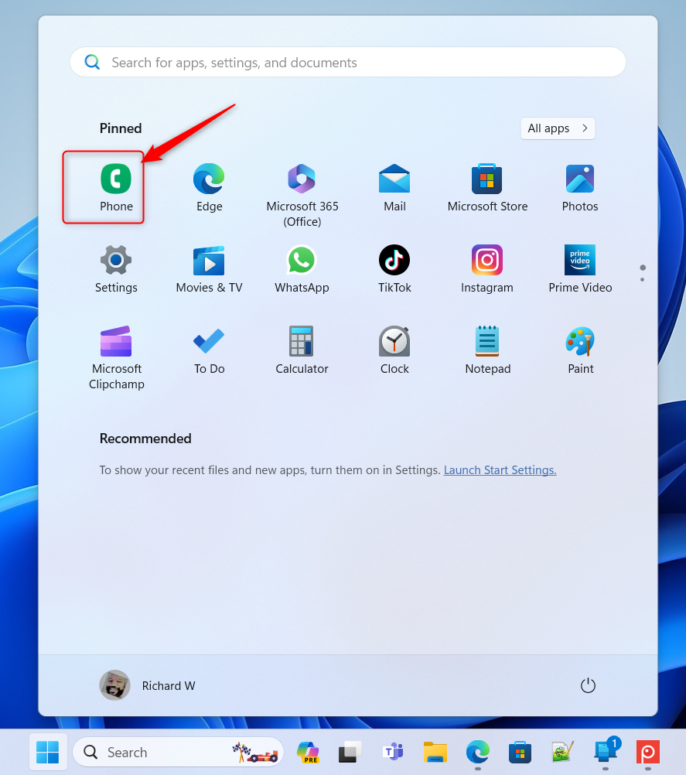Click the race car search highlight icon

tap(255, 753)
